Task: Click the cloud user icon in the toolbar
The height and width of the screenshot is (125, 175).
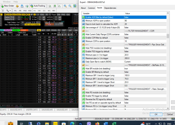Action: tap(22, 6)
